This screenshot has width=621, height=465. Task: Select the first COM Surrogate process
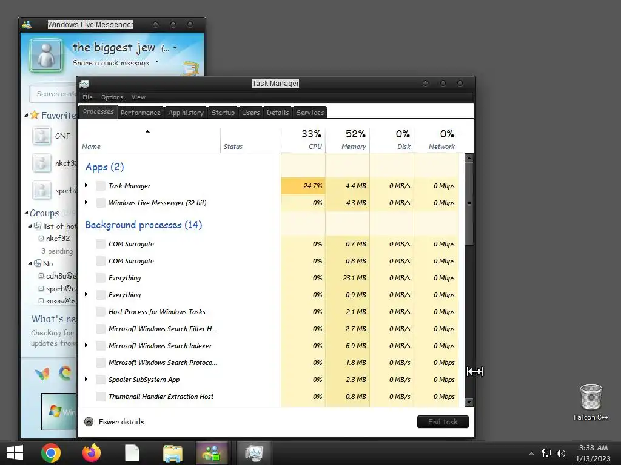(269, 244)
